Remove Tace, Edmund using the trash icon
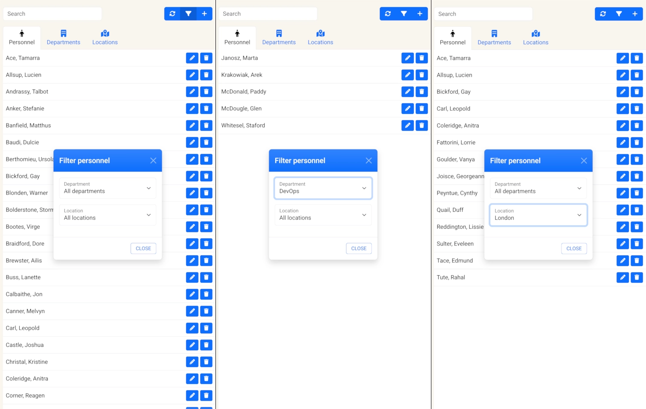 coord(637,261)
